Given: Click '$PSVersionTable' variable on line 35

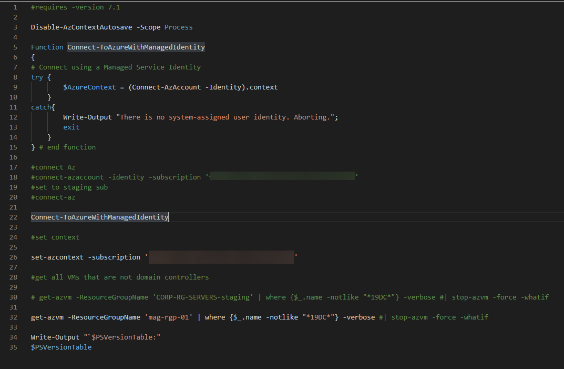Looking at the screenshot, I should [x=61, y=347].
